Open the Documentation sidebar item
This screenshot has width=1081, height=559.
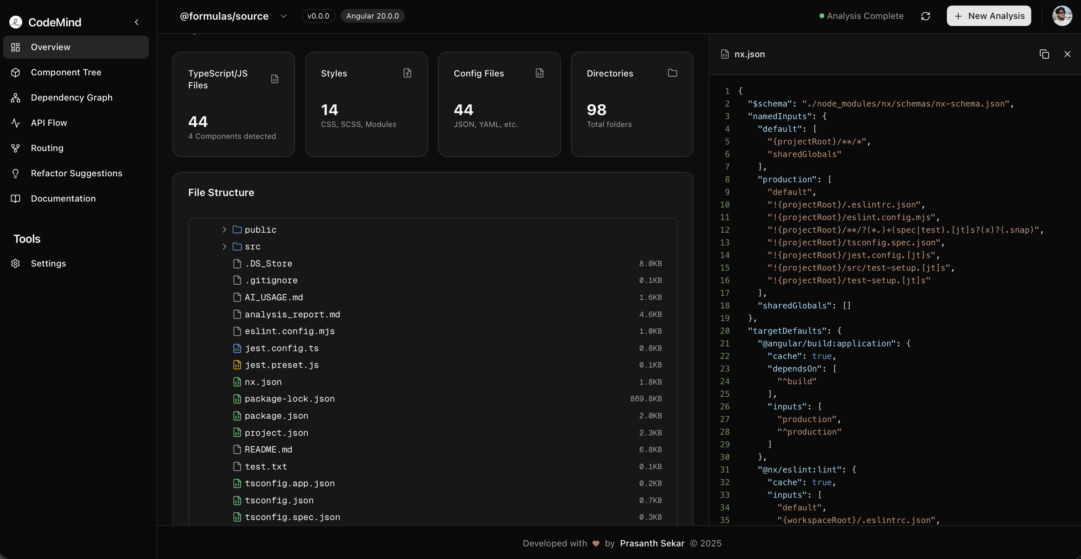pyautogui.click(x=63, y=198)
